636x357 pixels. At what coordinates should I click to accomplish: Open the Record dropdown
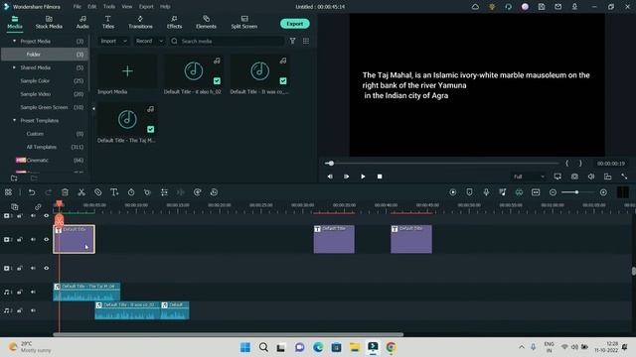(x=149, y=41)
